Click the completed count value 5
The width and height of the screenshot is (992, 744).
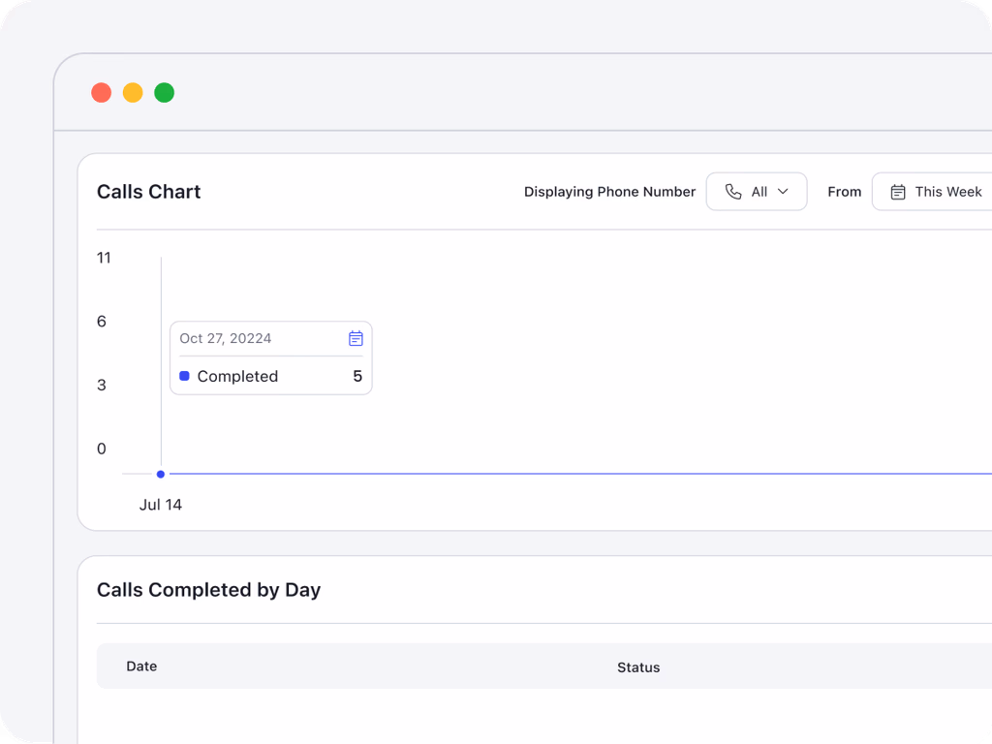click(357, 376)
